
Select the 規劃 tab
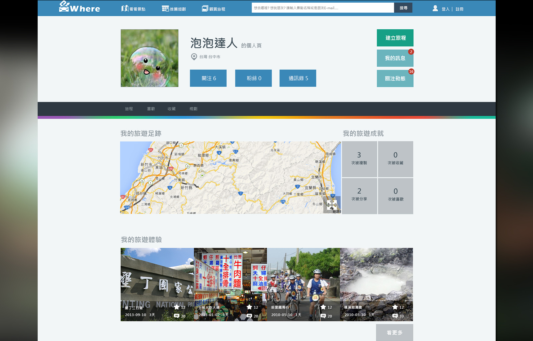pos(194,109)
